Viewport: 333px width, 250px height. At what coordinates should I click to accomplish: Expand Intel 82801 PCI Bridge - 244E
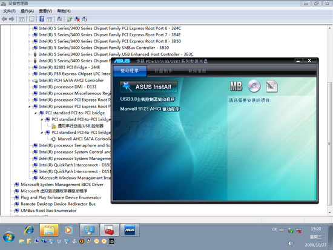[29, 67]
